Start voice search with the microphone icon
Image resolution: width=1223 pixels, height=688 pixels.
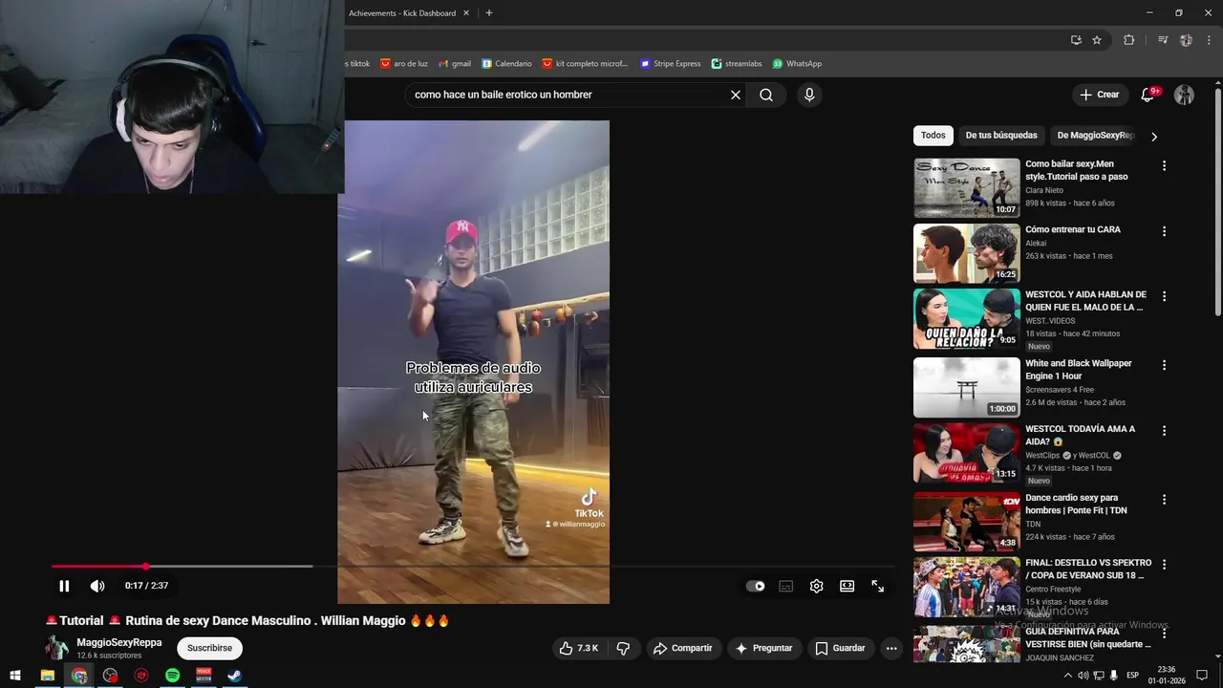click(x=809, y=95)
